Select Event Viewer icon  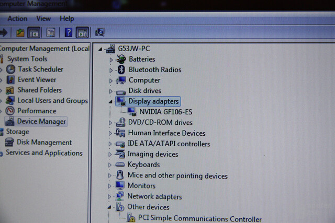tap(10, 80)
